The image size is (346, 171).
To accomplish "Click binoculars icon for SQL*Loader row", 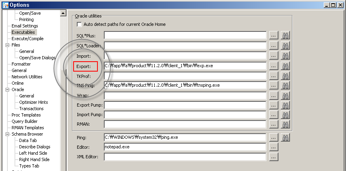I will point(285,46).
